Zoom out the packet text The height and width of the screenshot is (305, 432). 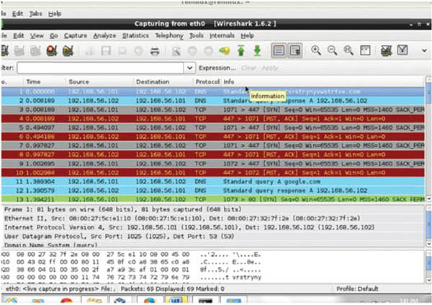click(332, 50)
